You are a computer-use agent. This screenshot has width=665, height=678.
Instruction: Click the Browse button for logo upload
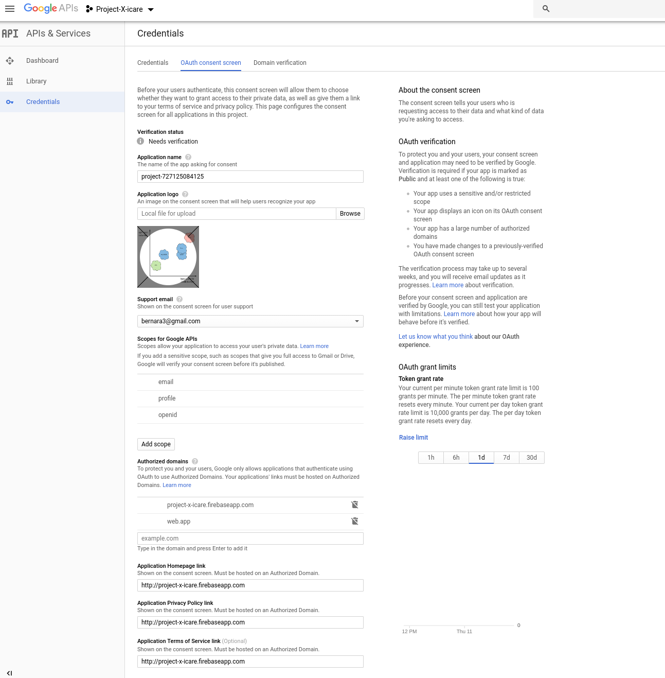(350, 214)
